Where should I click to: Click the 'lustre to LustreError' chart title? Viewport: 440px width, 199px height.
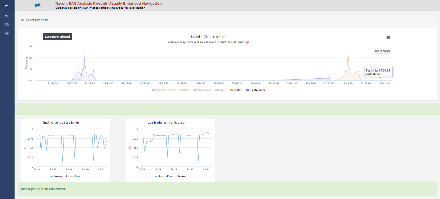[x=61, y=123]
